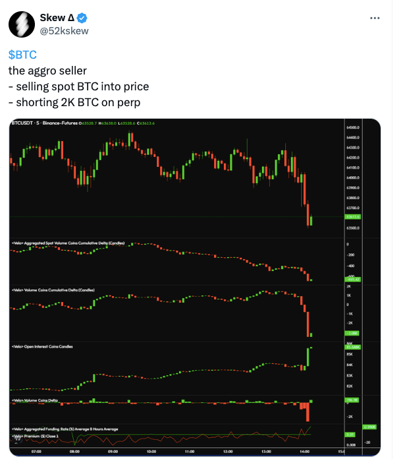Image resolution: width=403 pixels, height=459 pixels.
Task: Click the TradingView logo in chart corner
Action: [x=16, y=439]
